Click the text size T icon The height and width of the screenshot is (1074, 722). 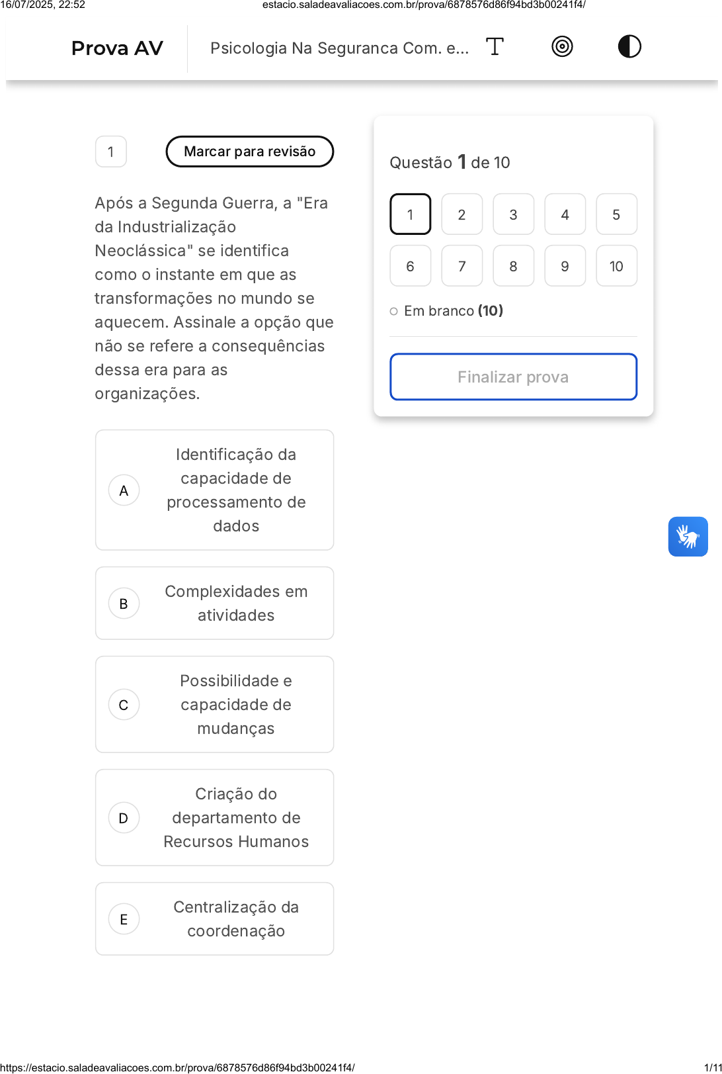click(x=495, y=47)
